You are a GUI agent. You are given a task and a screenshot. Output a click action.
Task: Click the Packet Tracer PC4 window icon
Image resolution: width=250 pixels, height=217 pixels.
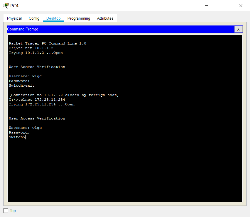(x=6, y=6)
